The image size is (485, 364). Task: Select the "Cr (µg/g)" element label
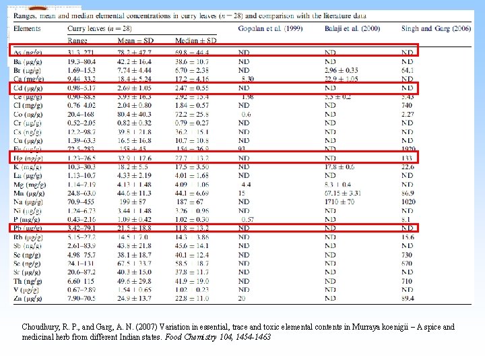(x=28, y=123)
